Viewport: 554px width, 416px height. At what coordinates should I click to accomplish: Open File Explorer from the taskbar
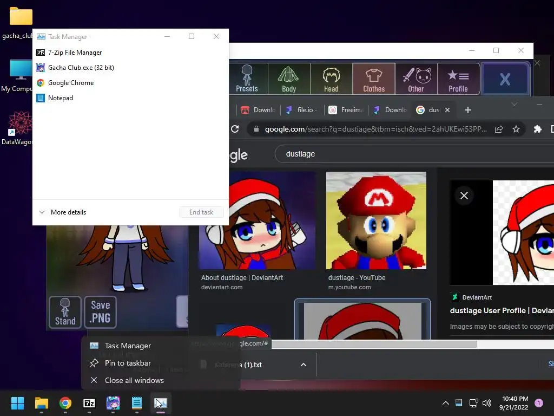pos(41,403)
